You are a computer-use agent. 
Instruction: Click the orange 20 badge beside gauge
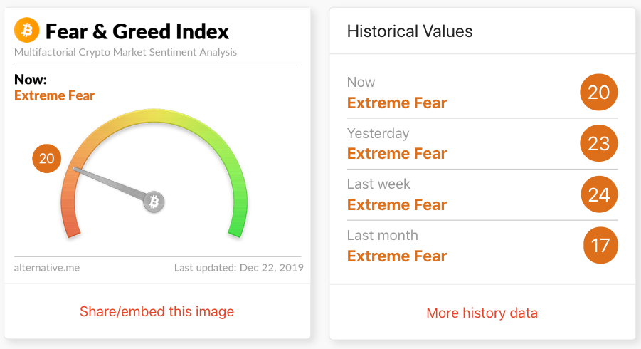click(47, 158)
